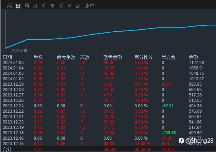The width and height of the screenshot is (216, 152).
Task: Click the 日期 column header
Action: (x=7, y=57)
